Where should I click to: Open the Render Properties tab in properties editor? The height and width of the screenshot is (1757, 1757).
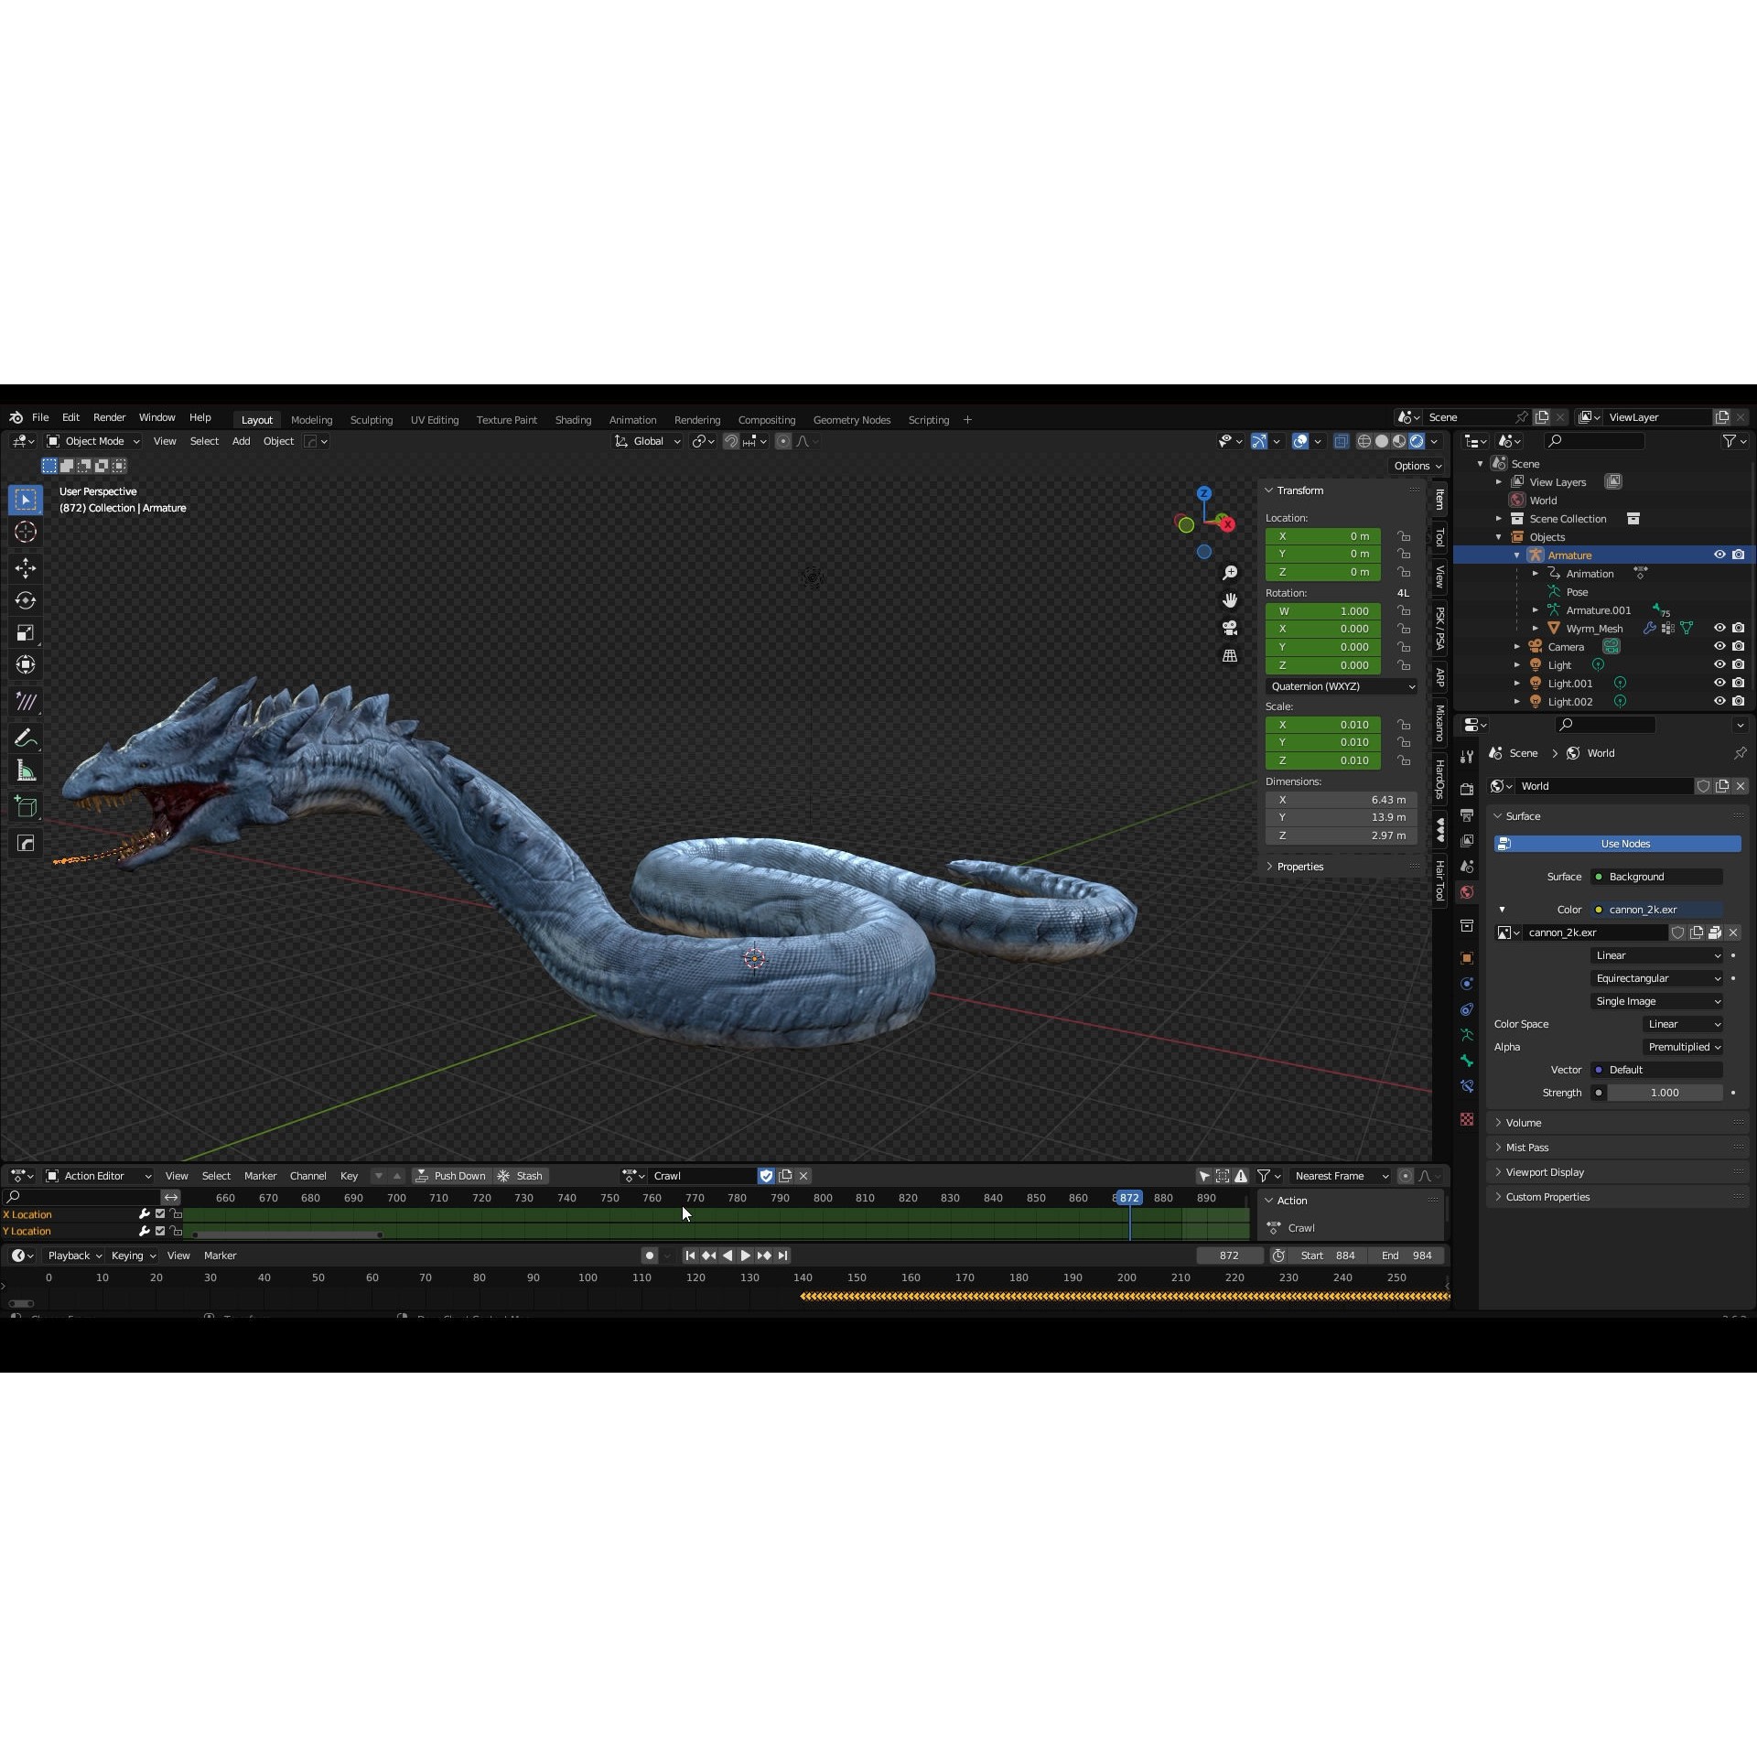[x=1467, y=787]
